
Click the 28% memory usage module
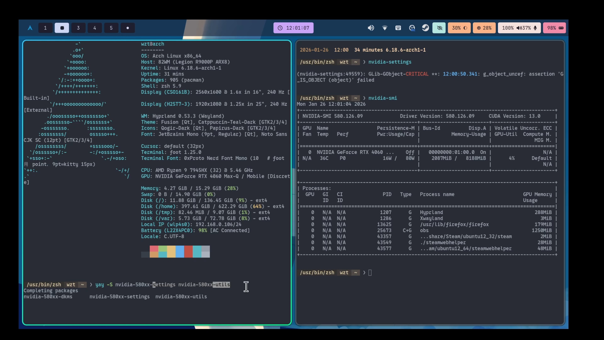(484, 28)
